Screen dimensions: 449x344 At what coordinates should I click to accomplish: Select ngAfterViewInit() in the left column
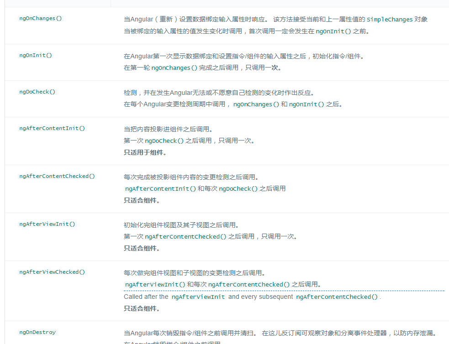coord(47,224)
